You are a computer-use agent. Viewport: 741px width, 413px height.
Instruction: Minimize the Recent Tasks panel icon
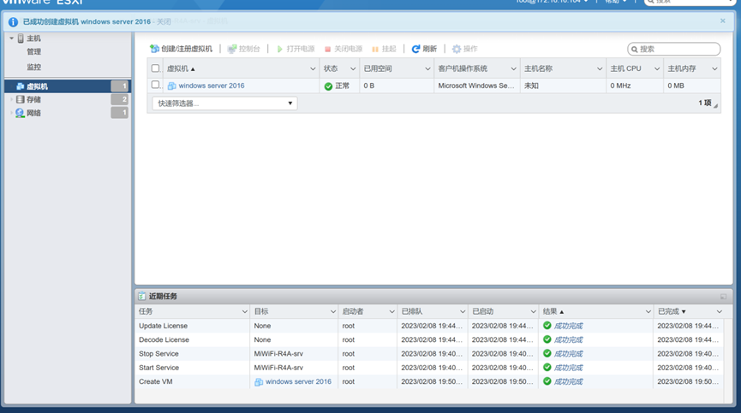click(723, 297)
